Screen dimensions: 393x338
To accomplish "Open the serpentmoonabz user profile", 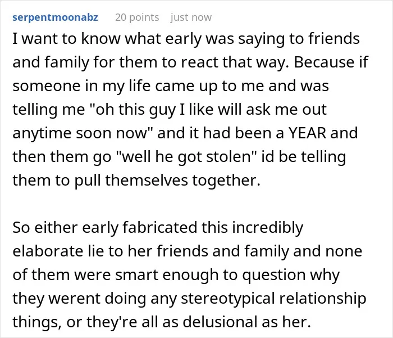I will tap(55, 17).
